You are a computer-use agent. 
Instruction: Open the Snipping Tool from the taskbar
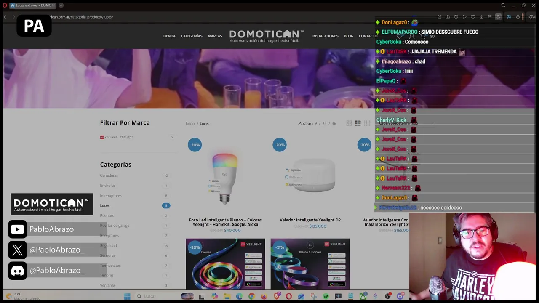pyautogui.click(x=314, y=296)
